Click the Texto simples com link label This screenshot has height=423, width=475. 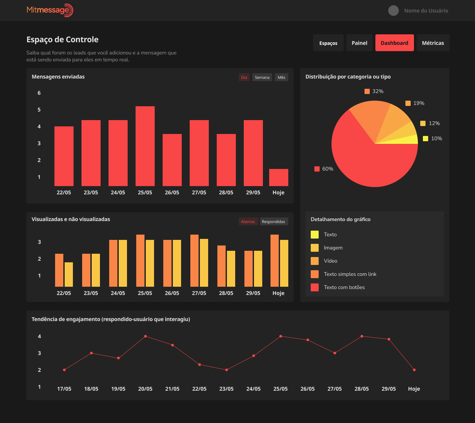pos(350,274)
